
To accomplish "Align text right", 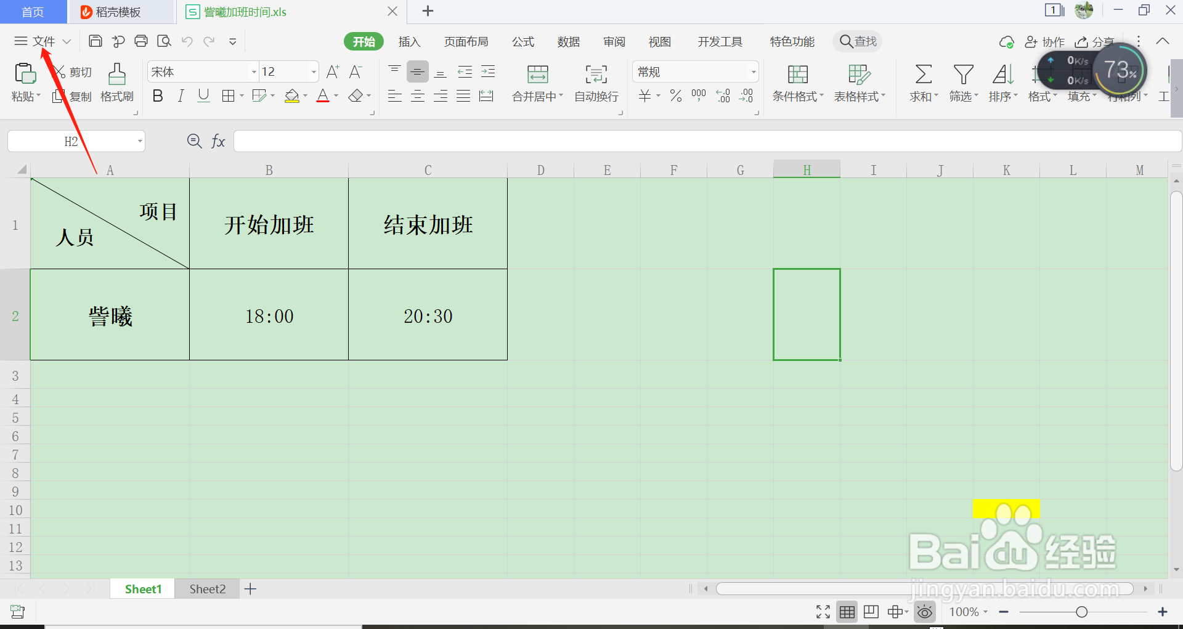I will click(x=441, y=96).
